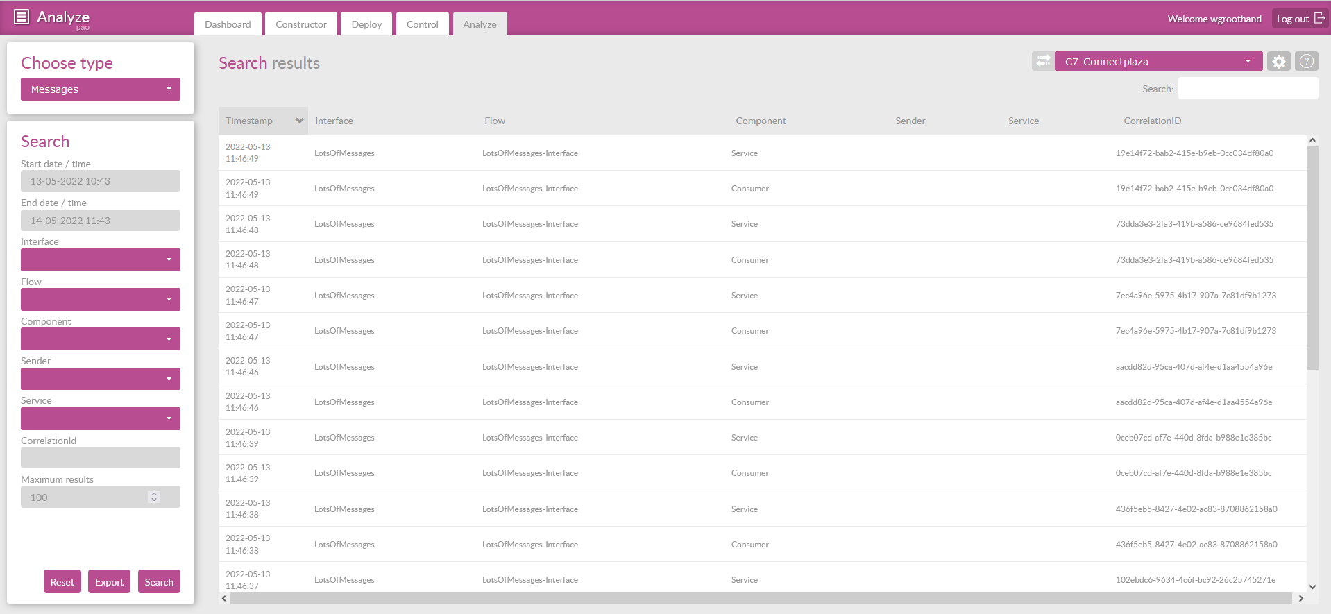This screenshot has width=1331, height=614.
Task: Click the switch environment arrows icon
Action: tap(1042, 61)
